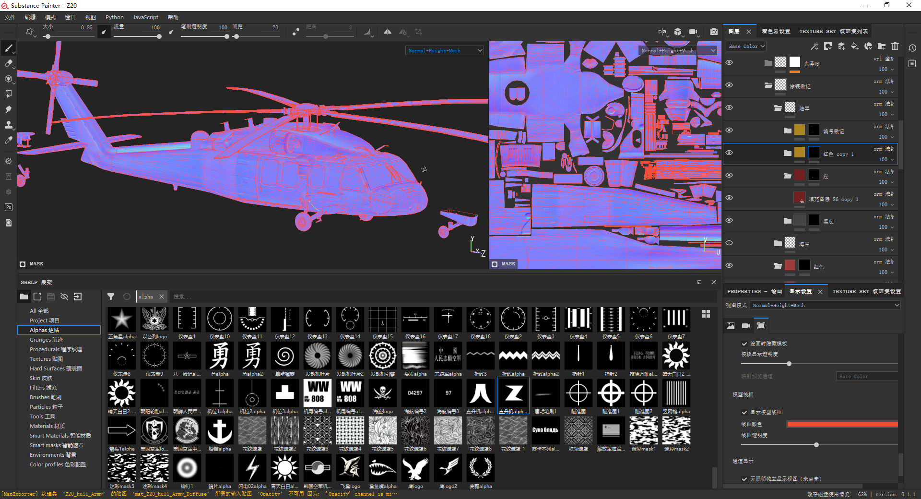Remove the alpha search filter tag
The width and height of the screenshot is (921, 499).
[x=162, y=297]
